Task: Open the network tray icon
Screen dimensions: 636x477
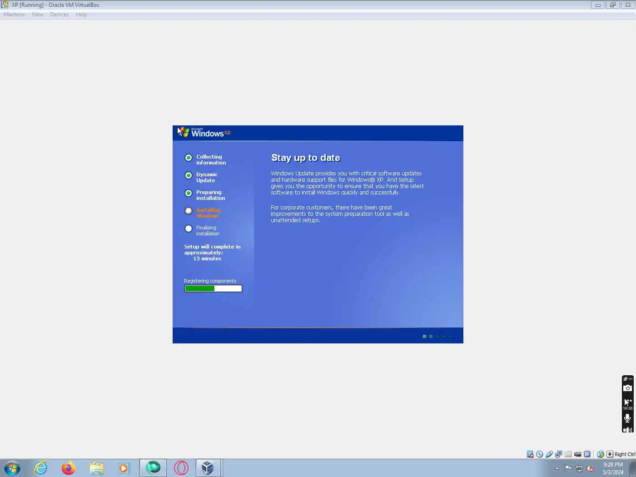Action: coord(579,468)
